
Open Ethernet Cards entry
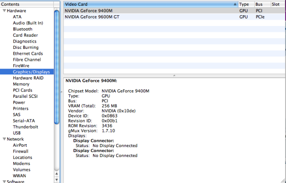[x=28, y=53]
